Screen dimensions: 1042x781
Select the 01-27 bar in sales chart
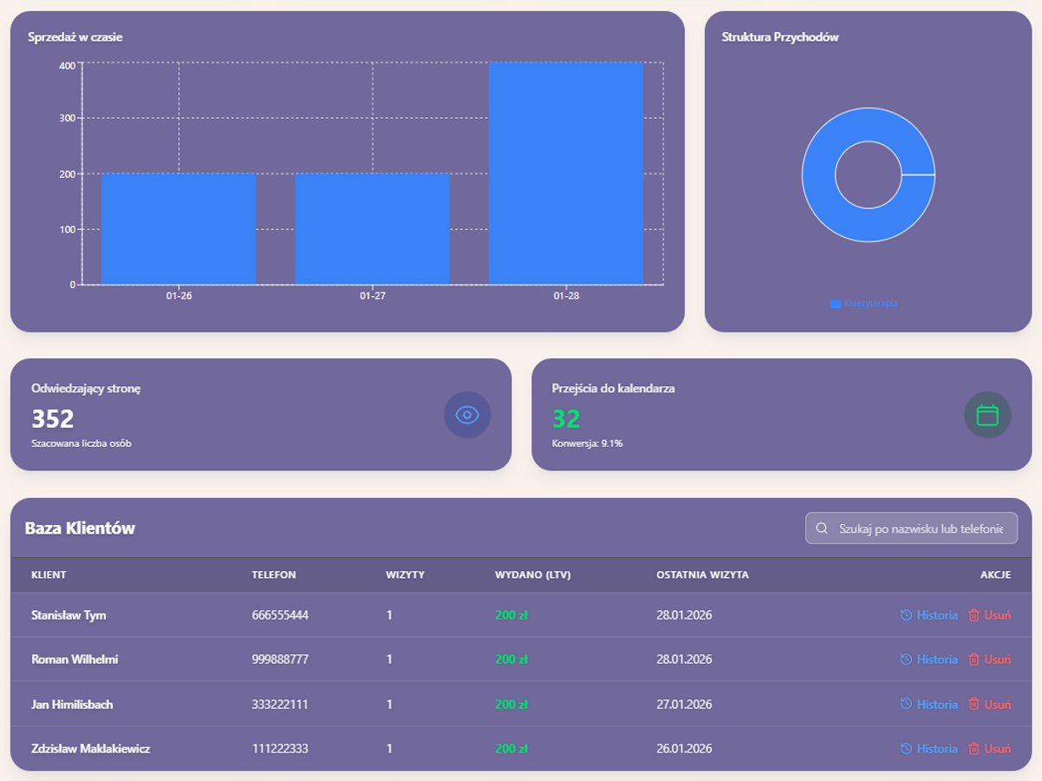point(372,229)
